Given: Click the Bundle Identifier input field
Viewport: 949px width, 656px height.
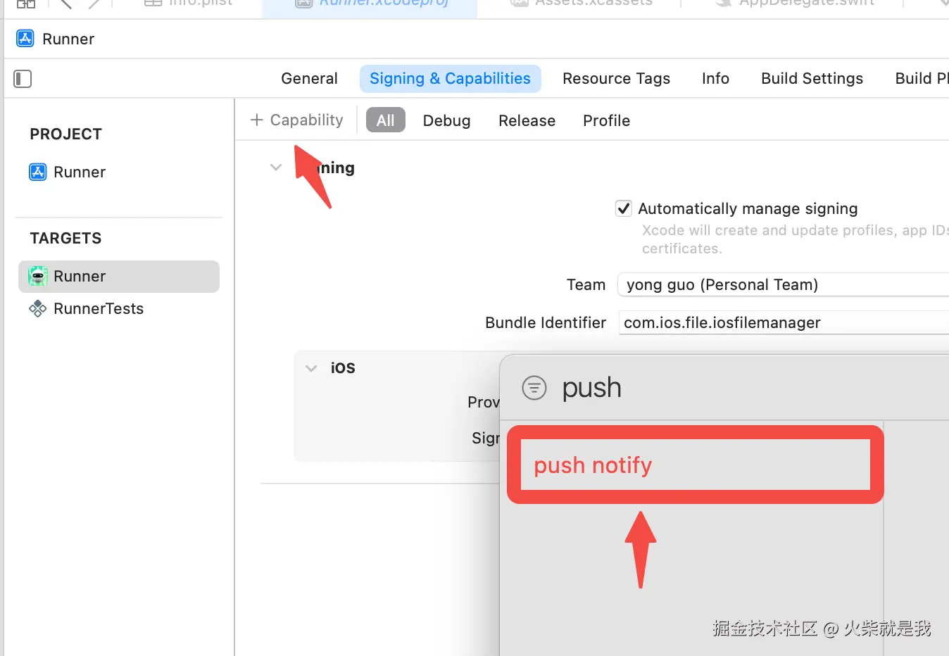Looking at the screenshot, I should pyautogui.click(x=784, y=323).
